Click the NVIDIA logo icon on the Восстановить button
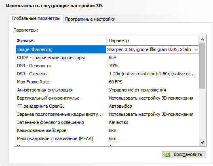 pos(167,155)
